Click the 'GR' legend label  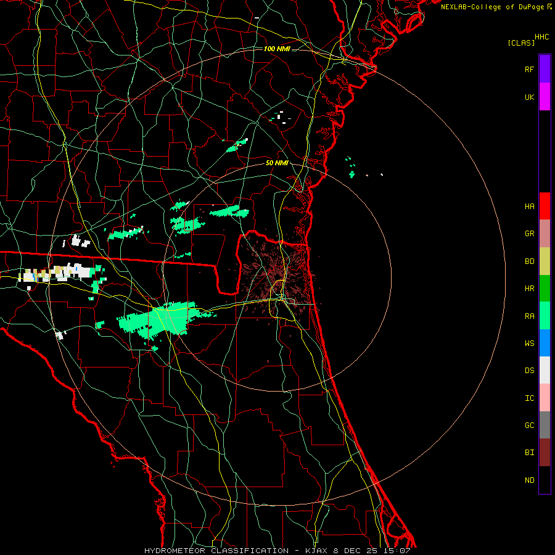(529, 234)
